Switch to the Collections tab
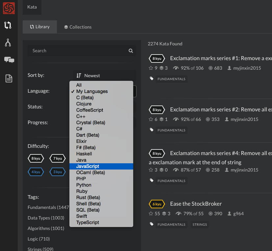Screen dimensions: 272x251 tap(78, 27)
